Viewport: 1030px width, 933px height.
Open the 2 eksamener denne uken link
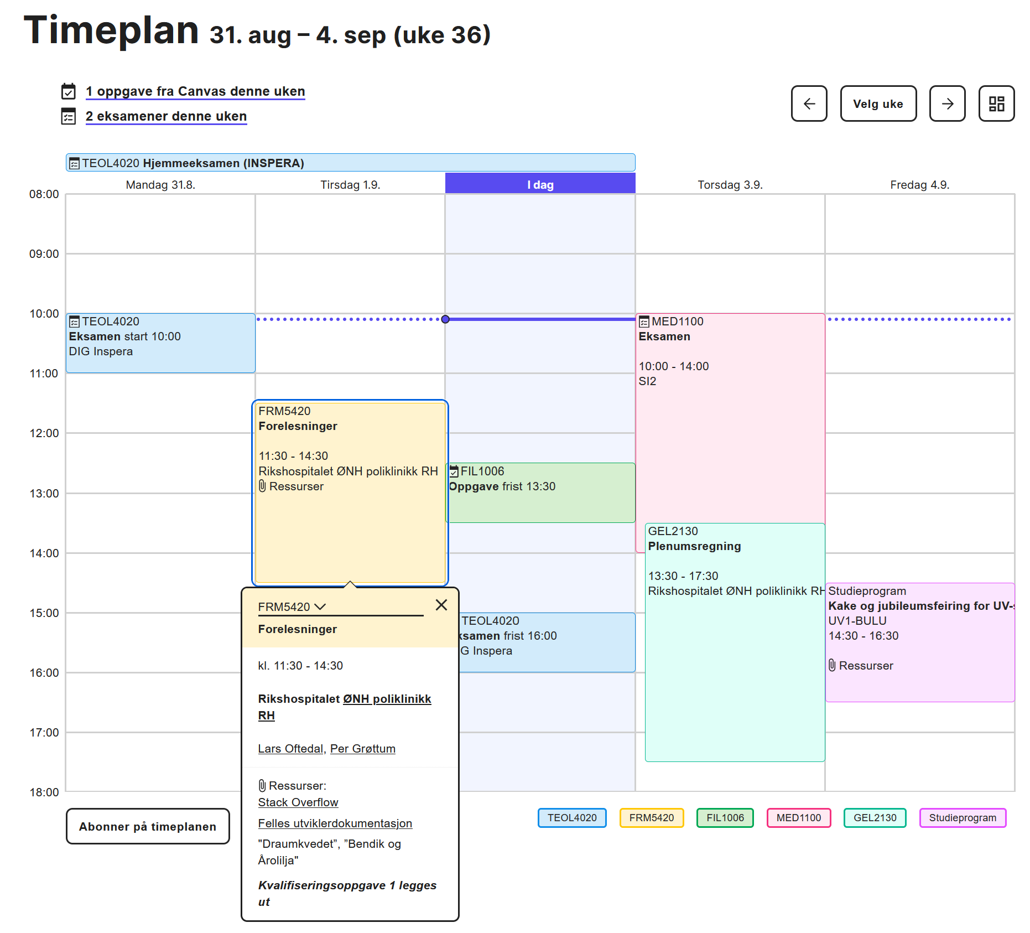coord(166,116)
